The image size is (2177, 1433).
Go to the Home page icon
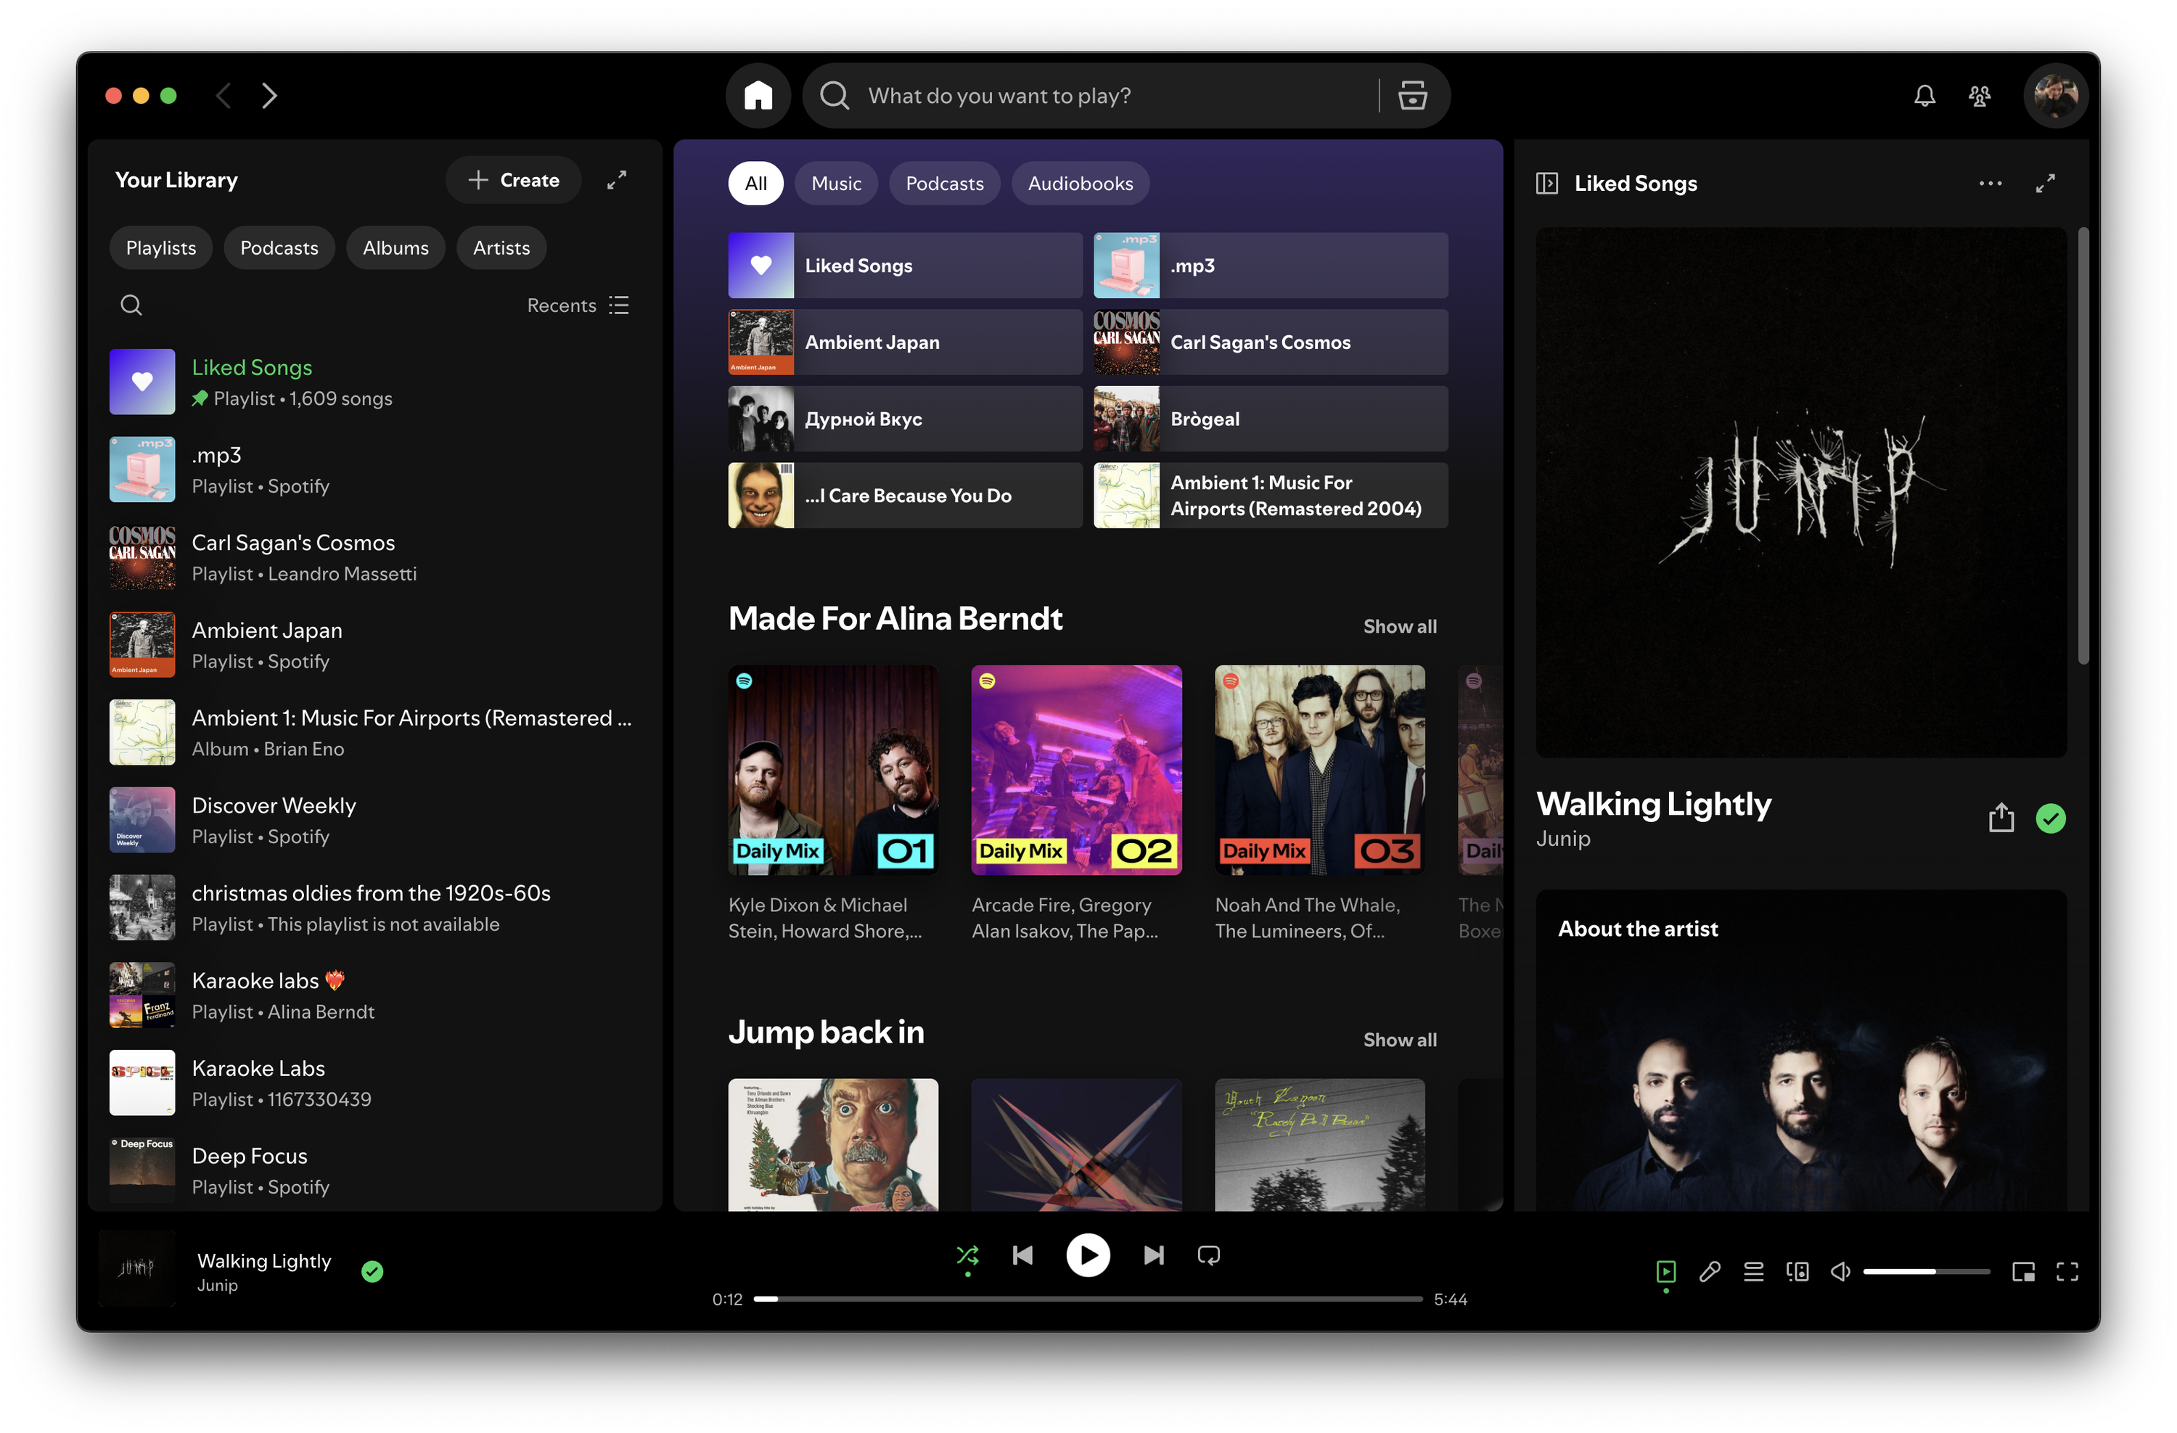pos(758,95)
